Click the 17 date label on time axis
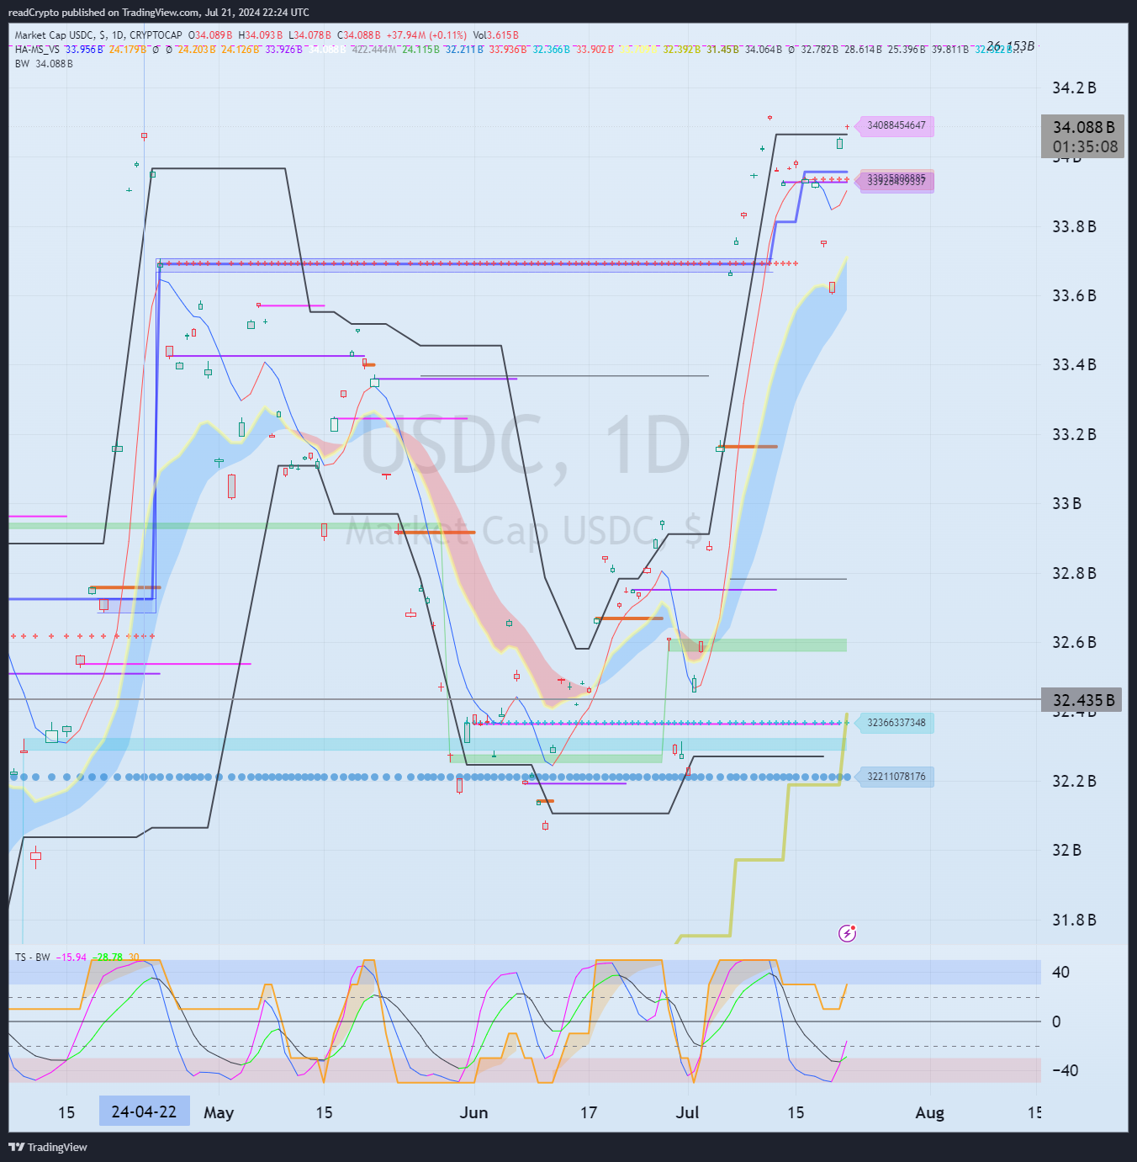This screenshot has height=1162, width=1137. point(589,1112)
